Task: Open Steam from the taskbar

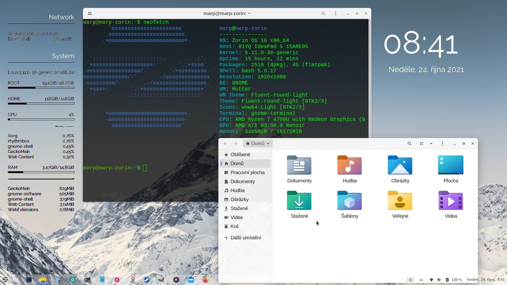Action: [x=146, y=280]
